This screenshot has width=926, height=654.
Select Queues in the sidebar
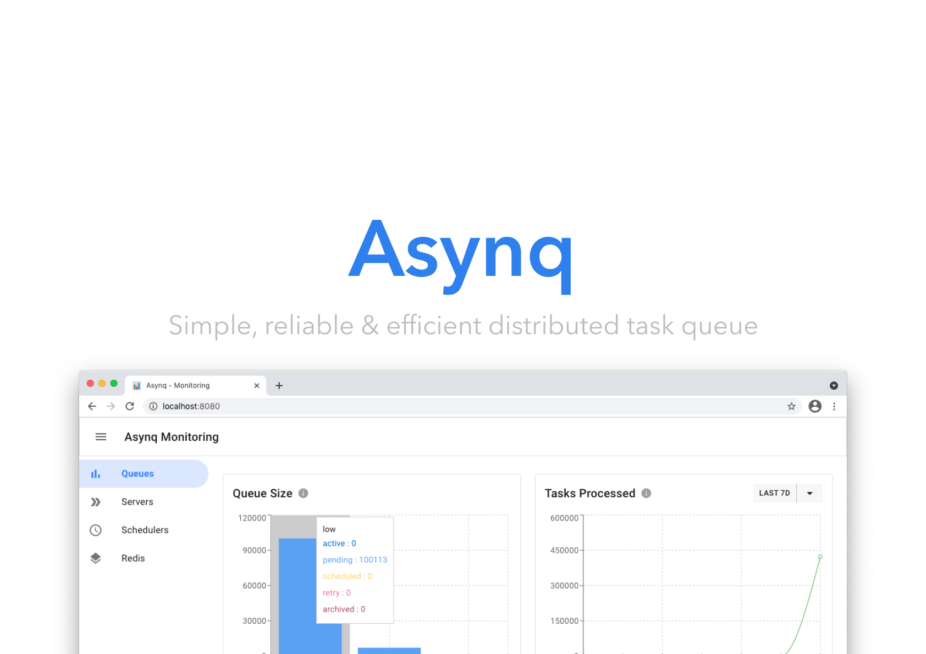pyautogui.click(x=144, y=474)
